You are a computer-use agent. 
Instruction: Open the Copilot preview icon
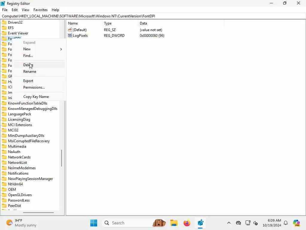point(296,223)
